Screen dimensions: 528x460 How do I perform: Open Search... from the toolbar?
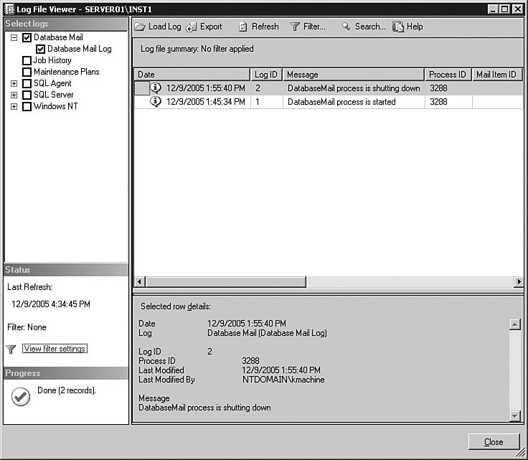click(x=364, y=27)
